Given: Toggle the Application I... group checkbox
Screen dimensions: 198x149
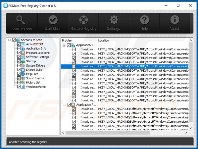Looking at the screenshot, I should click(69, 45).
